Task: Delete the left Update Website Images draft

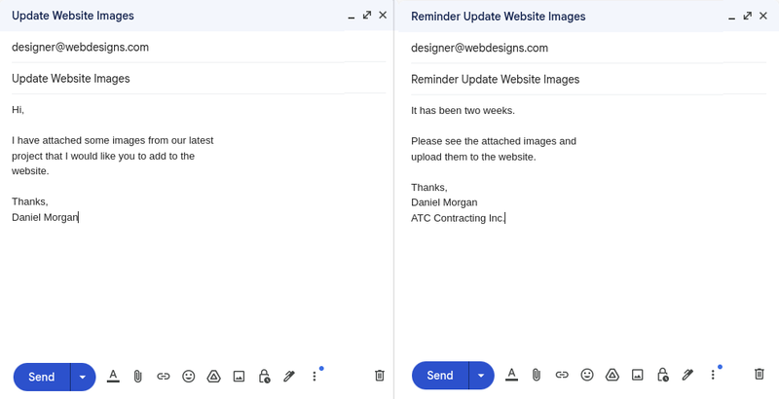Action: (380, 377)
